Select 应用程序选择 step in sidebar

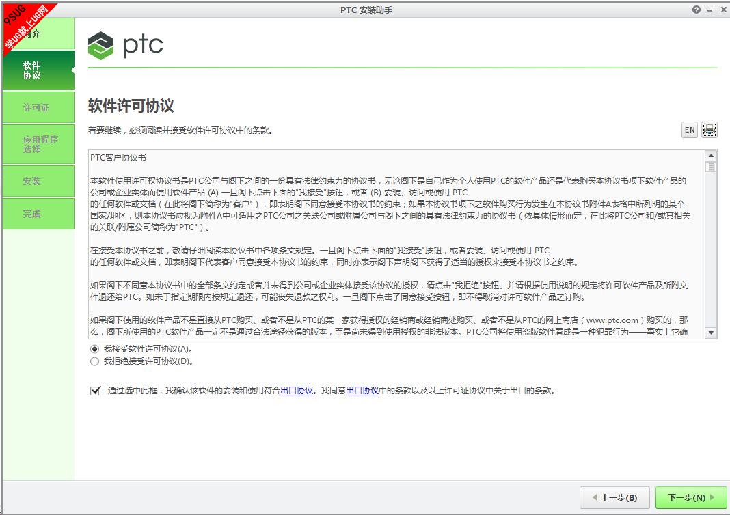coord(38,144)
